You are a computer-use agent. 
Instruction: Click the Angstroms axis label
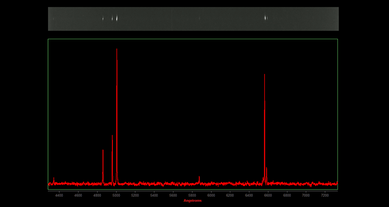[192, 201]
